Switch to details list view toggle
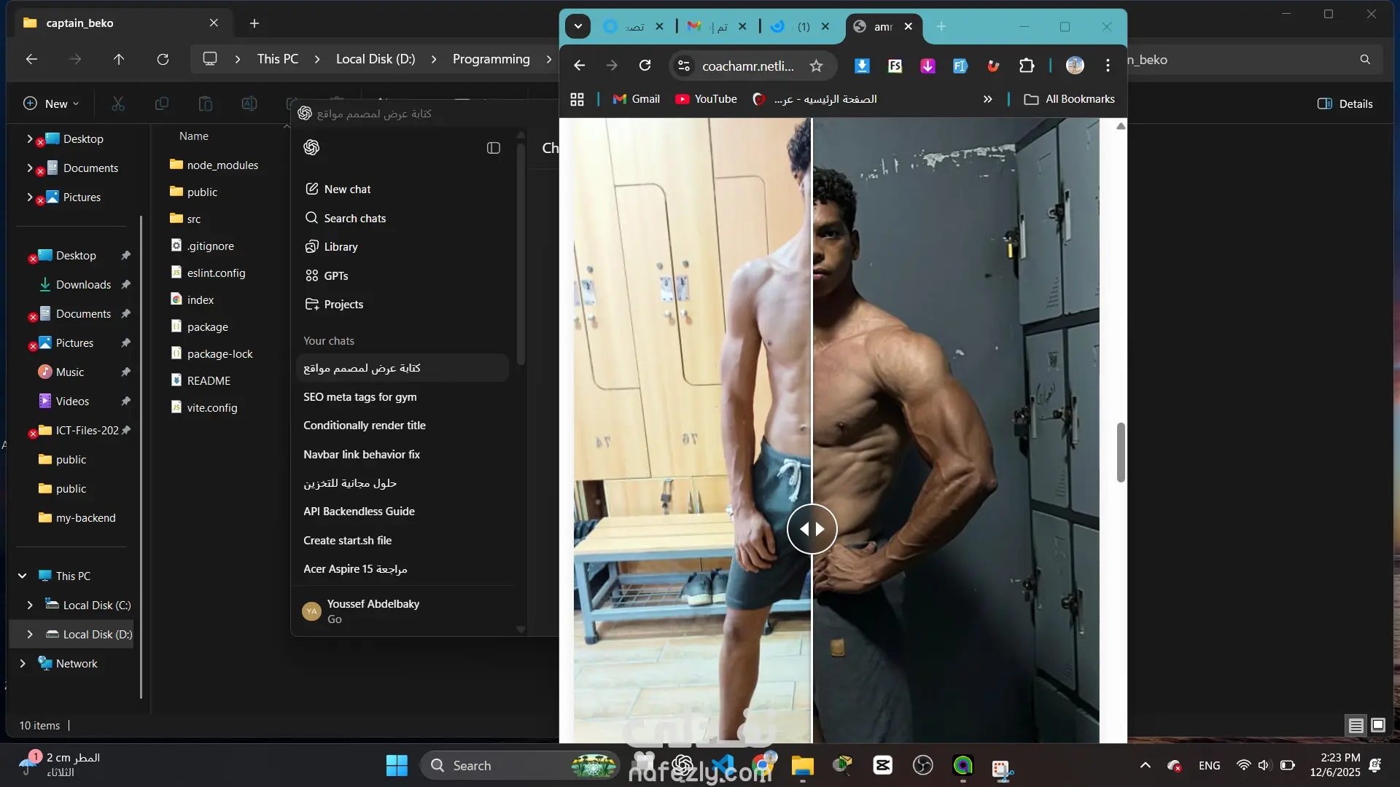 [1356, 725]
